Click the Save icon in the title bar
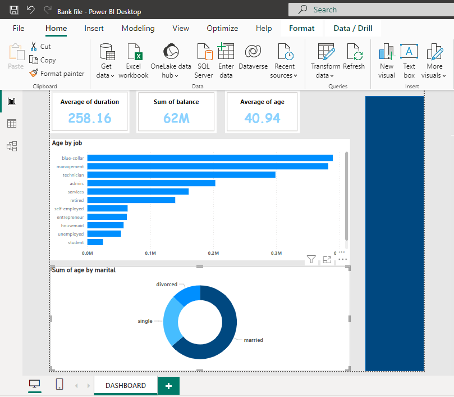 coord(13,10)
